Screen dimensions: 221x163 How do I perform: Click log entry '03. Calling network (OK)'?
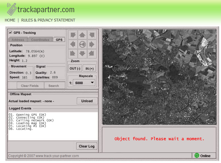pos(31,120)
